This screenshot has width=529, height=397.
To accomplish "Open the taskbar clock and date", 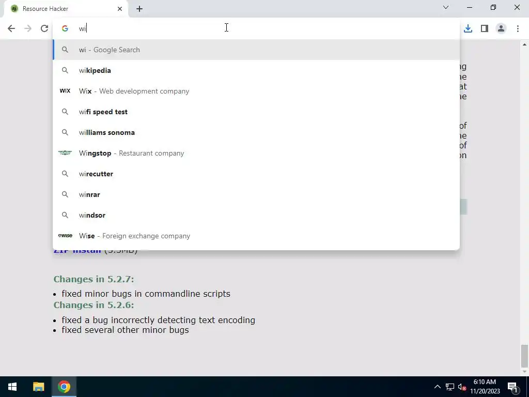I will [x=485, y=387].
